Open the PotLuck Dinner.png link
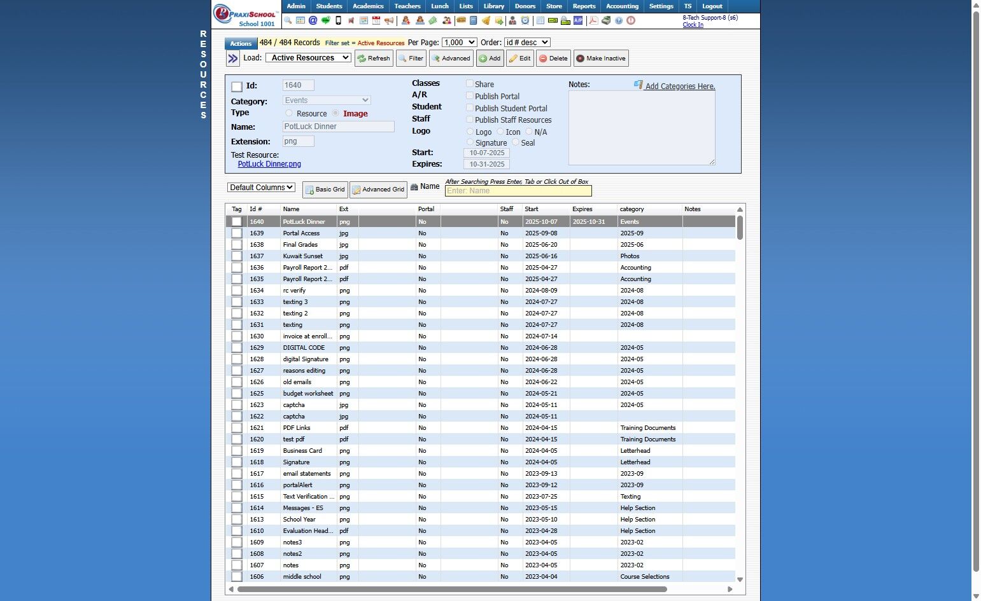 [x=269, y=164]
